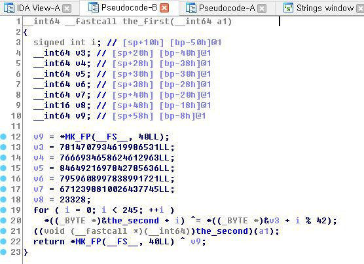Click declaration of __int64 v9
Viewport: 364px width, 264px height.
click(x=62, y=116)
